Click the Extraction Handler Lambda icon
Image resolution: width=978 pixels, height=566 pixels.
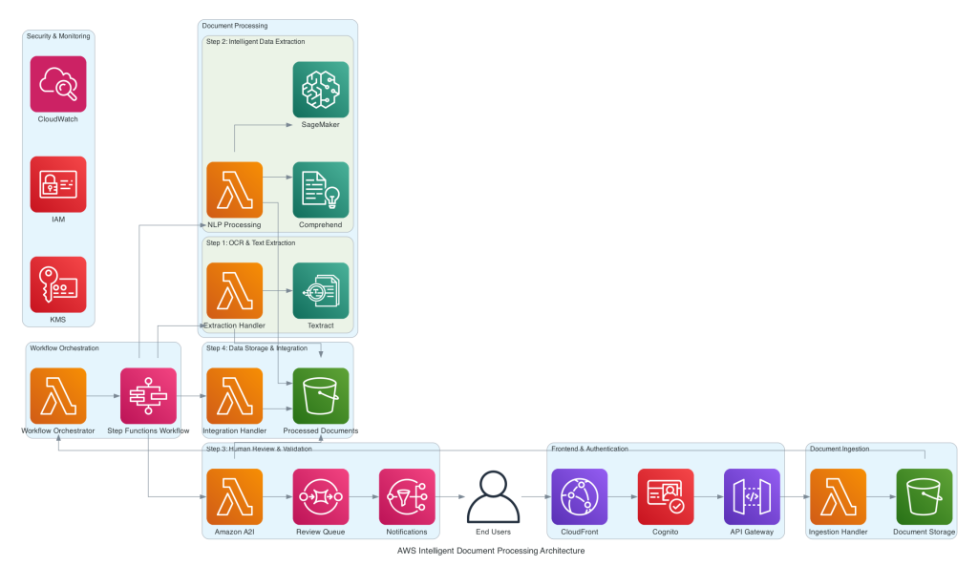[x=235, y=291]
